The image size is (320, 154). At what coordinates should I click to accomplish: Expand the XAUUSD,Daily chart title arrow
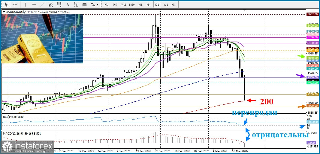point(4,12)
